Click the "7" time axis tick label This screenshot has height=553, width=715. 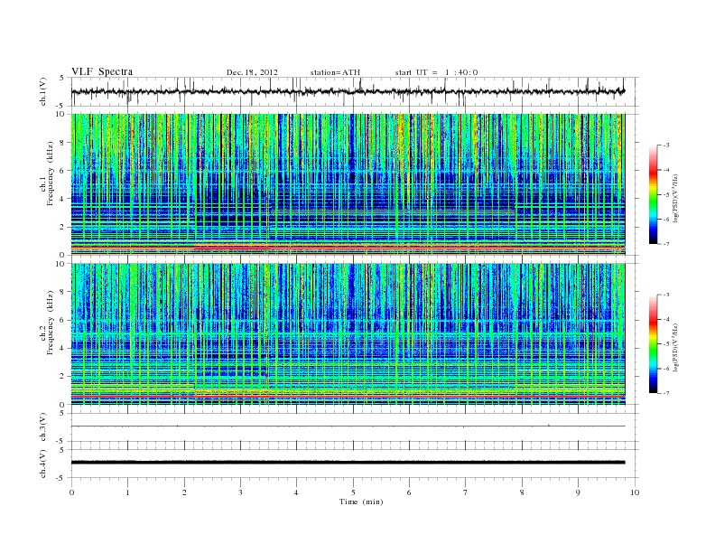tap(466, 492)
